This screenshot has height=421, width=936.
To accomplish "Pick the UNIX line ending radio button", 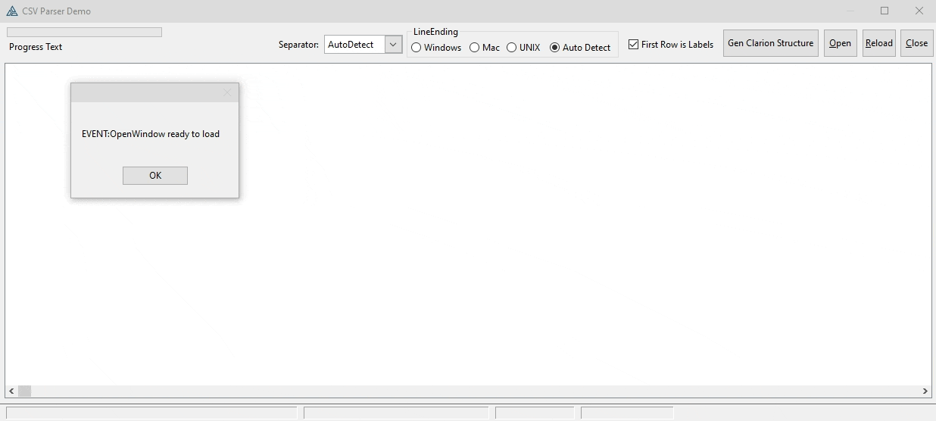I will pos(512,48).
